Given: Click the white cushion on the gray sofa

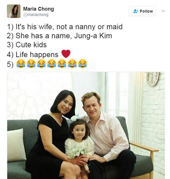Looking at the screenshot, I should 16,145.
